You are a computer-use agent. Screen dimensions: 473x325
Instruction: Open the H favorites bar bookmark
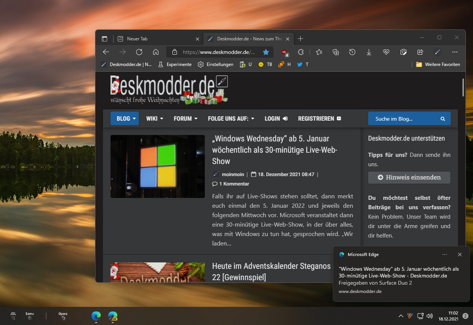(x=284, y=64)
